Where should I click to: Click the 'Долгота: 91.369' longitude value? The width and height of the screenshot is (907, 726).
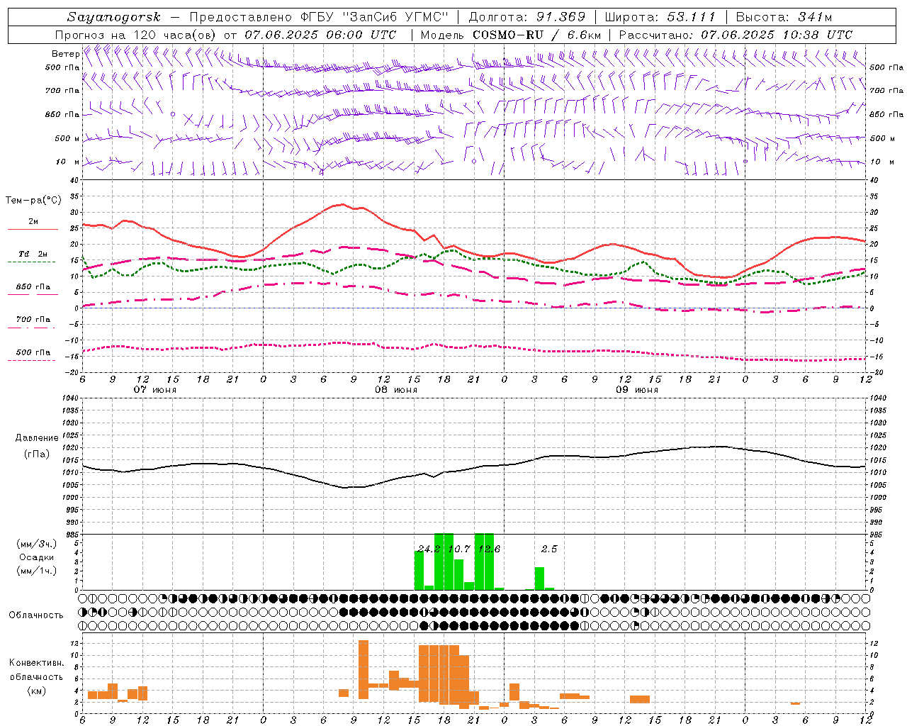(527, 17)
